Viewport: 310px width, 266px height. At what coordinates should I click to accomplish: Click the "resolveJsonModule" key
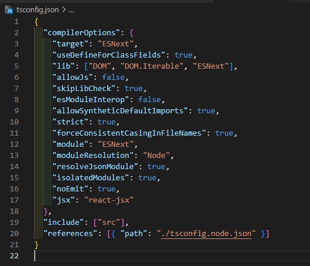click(95, 167)
